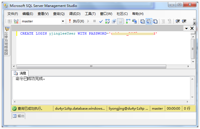Select the 消息 messages tab
Image resolution: width=200 pixels, height=129 pixels.
pyautogui.click(x=20, y=73)
